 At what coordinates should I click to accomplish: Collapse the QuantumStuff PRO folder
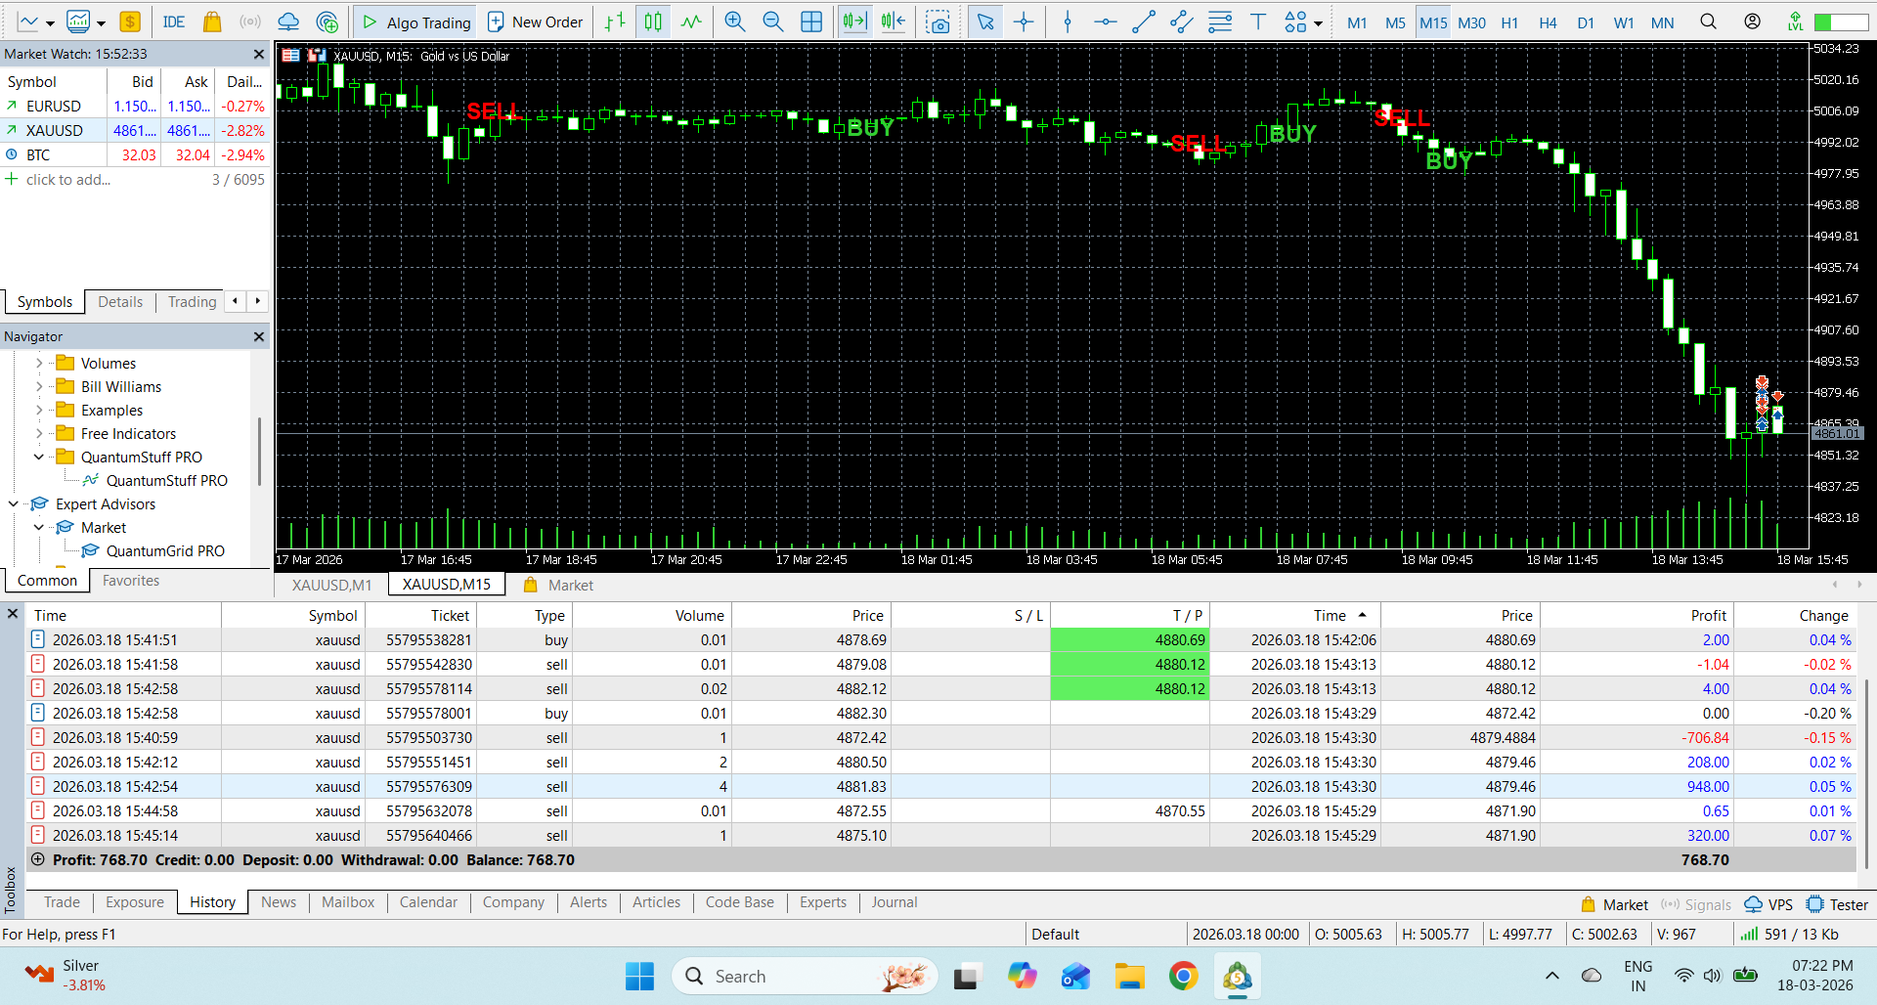click(x=39, y=457)
